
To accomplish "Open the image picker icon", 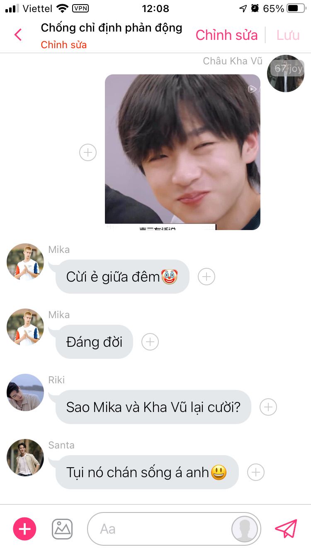I will coord(62,529).
